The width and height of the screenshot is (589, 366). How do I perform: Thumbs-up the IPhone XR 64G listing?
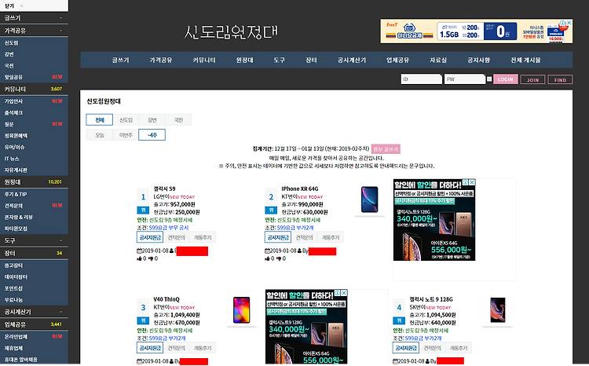(267, 258)
